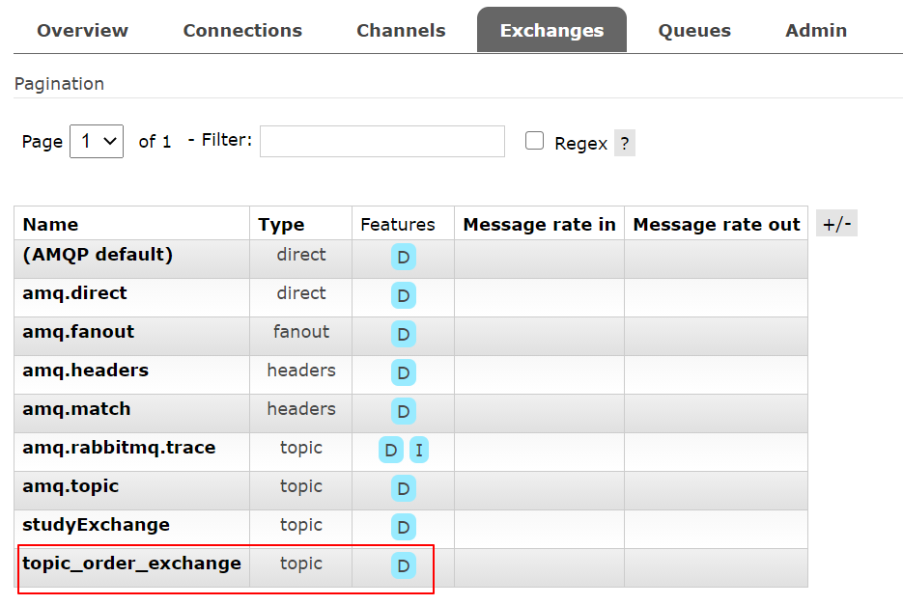Click the D feature badge for amq.direct
Screen dimensions: 903x605
pos(403,295)
